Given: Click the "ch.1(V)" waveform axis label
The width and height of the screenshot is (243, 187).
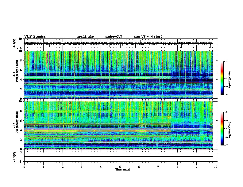Looking at the screenshot, I should pos(15,43).
